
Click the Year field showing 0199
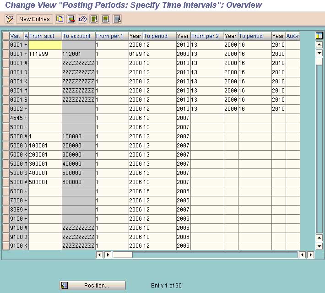[x=136, y=54]
